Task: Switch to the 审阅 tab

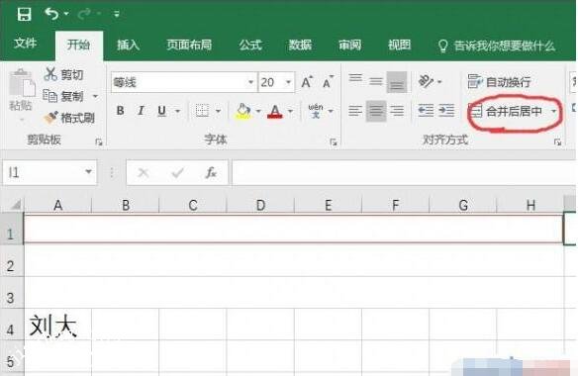Action: click(349, 45)
